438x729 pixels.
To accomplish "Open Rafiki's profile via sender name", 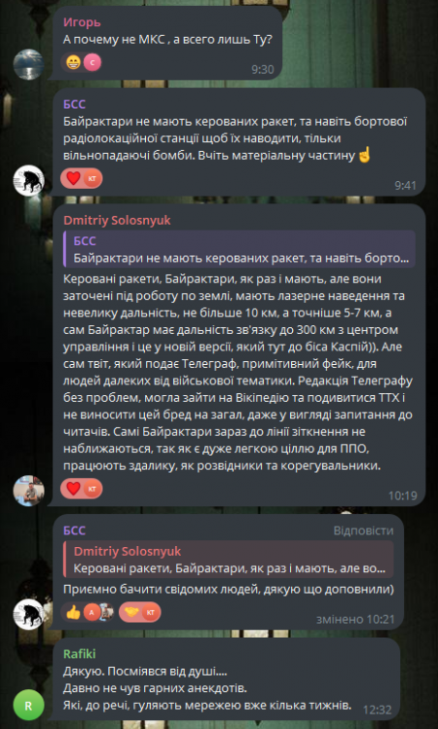I will pos(80,654).
